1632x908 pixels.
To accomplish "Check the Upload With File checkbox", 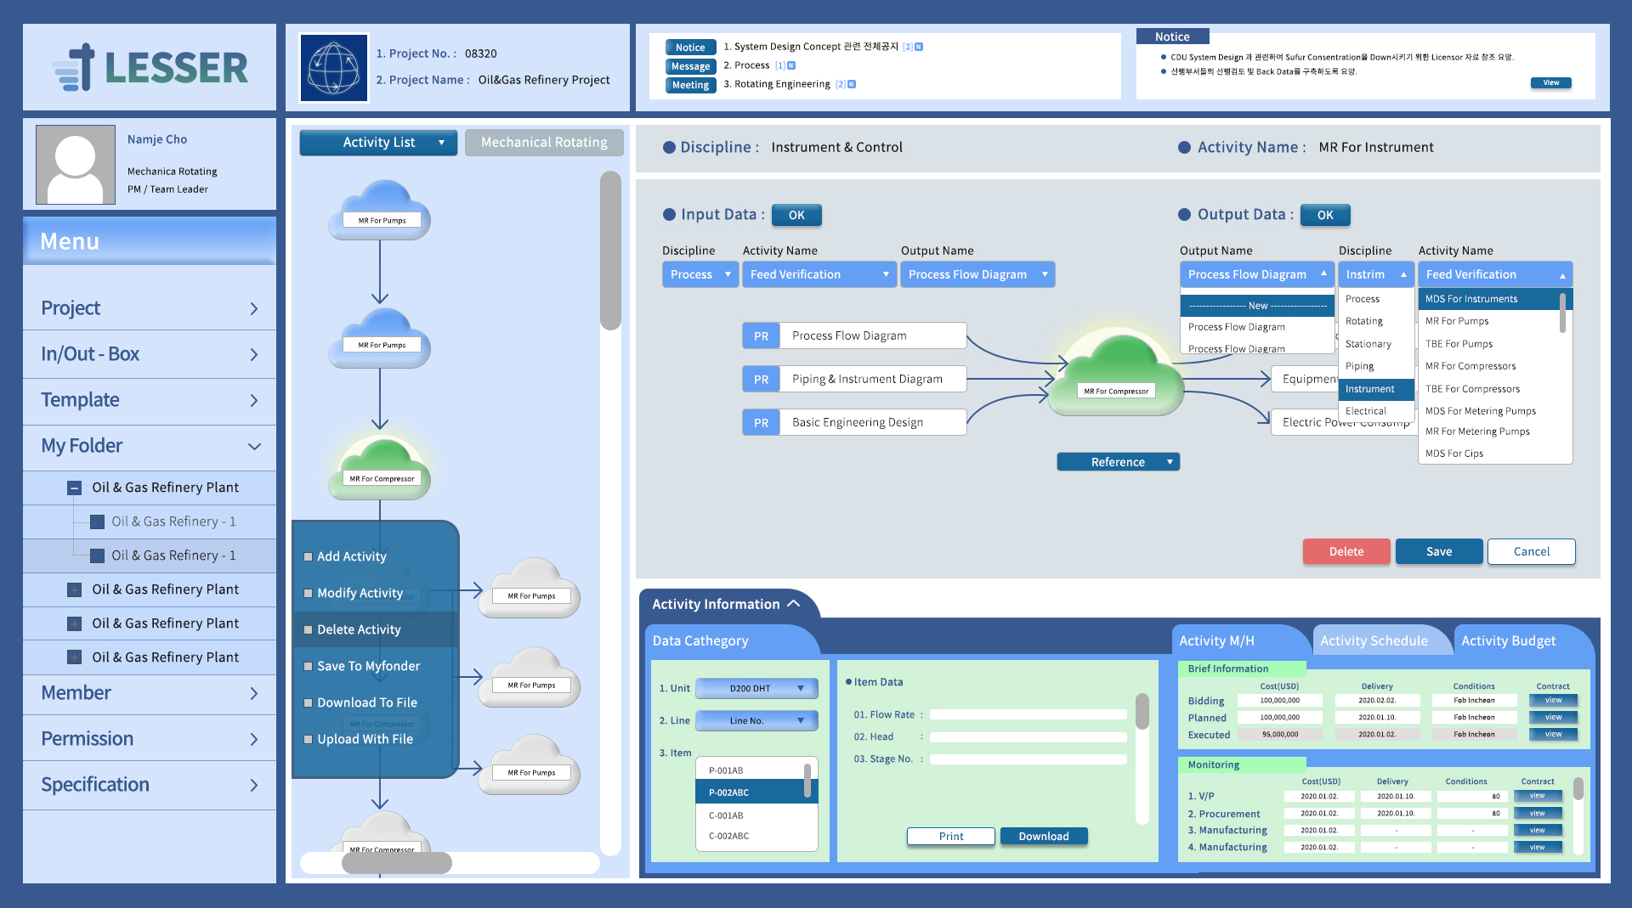I will pos(309,740).
